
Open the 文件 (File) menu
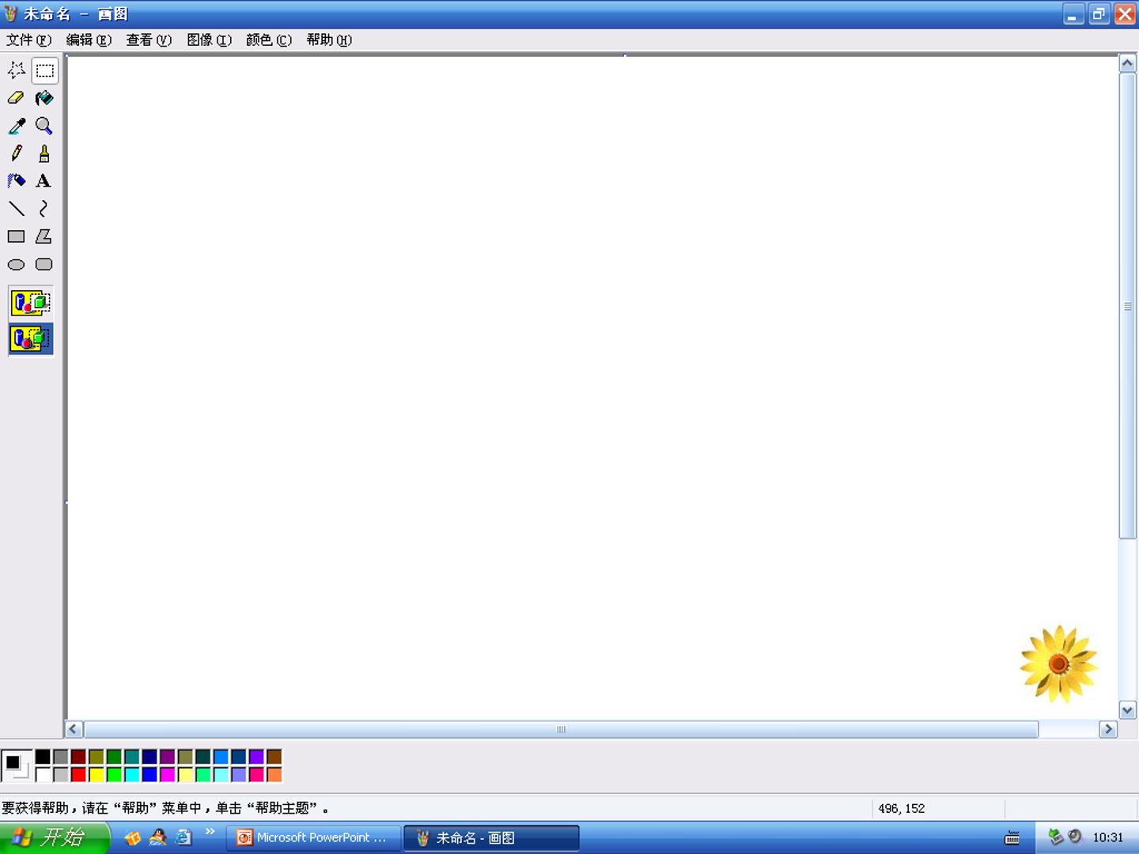28,40
